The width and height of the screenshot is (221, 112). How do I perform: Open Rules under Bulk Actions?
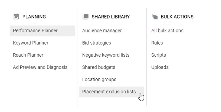[157, 43]
